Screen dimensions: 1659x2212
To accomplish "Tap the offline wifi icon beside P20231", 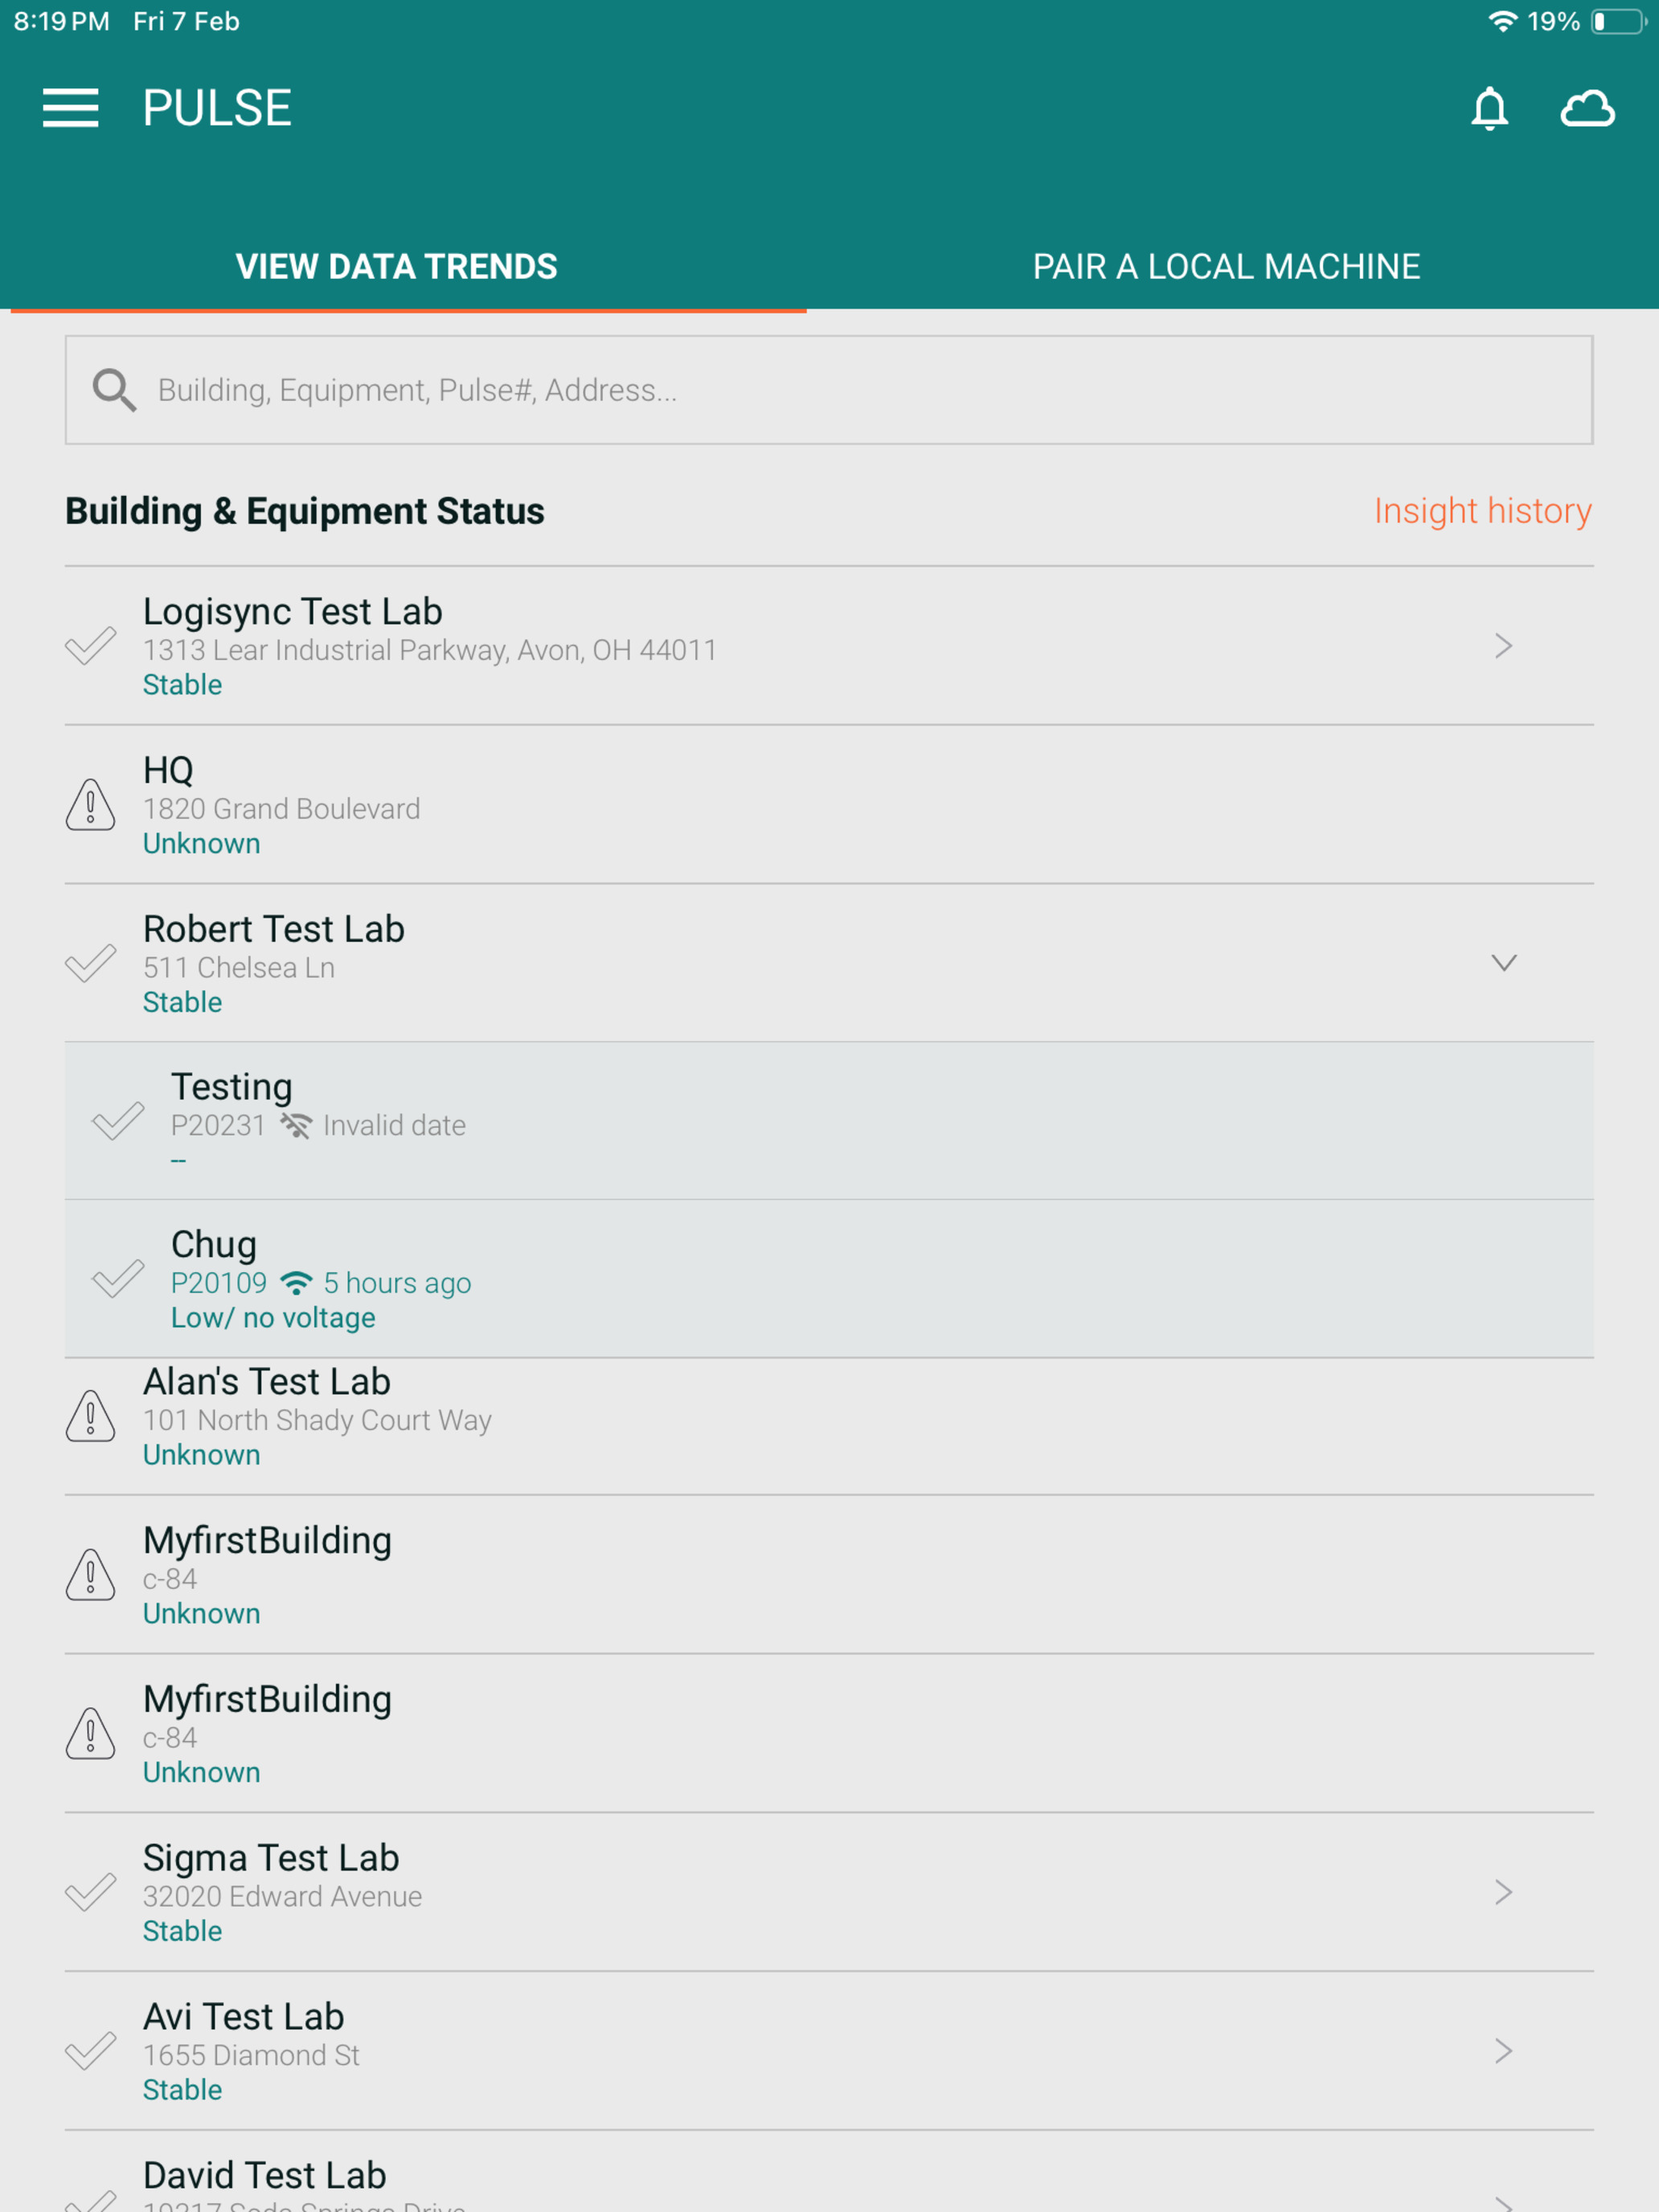I will coord(295,1125).
